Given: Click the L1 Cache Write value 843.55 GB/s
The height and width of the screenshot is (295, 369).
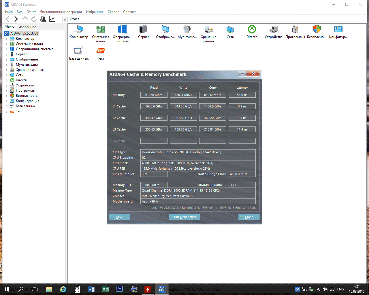Looking at the screenshot, I should coord(183,106).
